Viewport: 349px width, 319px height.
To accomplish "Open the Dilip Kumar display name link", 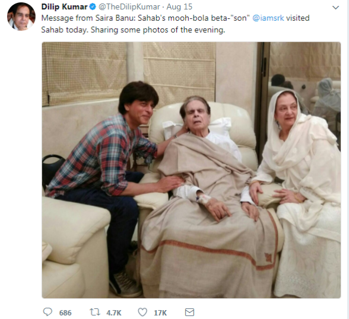I will pos(64,7).
